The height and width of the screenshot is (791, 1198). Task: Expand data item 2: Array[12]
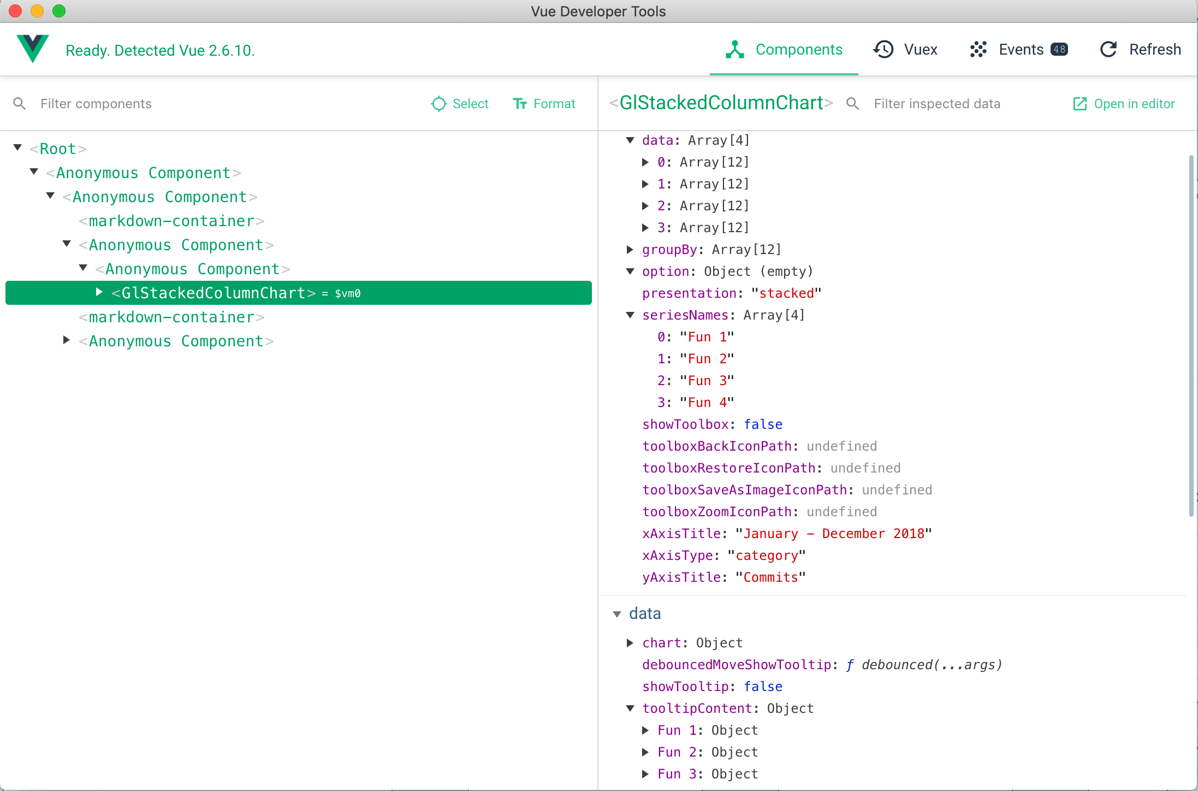tap(645, 206)
